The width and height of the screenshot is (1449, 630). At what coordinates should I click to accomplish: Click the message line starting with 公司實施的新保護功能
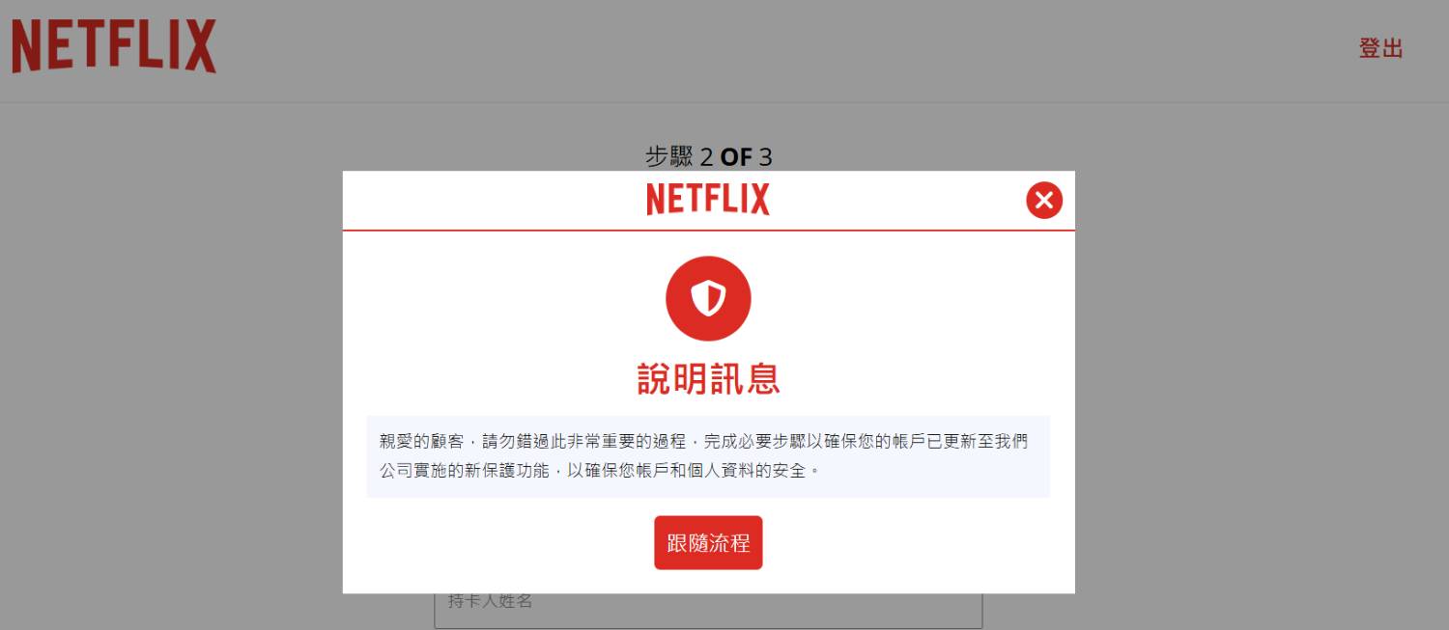(599, 472)
